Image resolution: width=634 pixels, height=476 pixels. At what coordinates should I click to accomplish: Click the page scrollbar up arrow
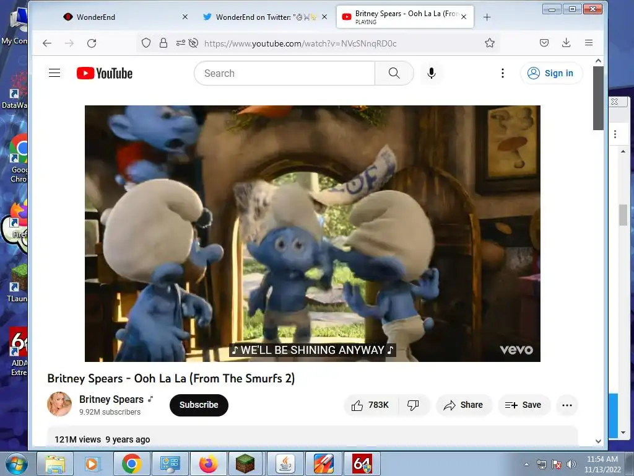[x=599, y=61]
